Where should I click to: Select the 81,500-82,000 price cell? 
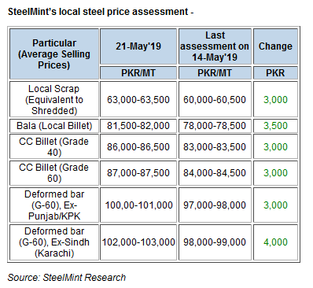[x=138, y=126]
